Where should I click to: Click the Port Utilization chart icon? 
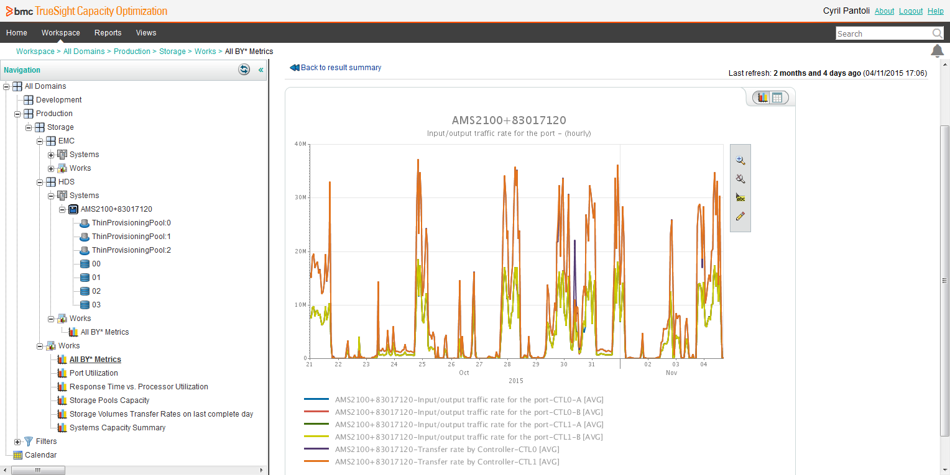coord(62,373)
